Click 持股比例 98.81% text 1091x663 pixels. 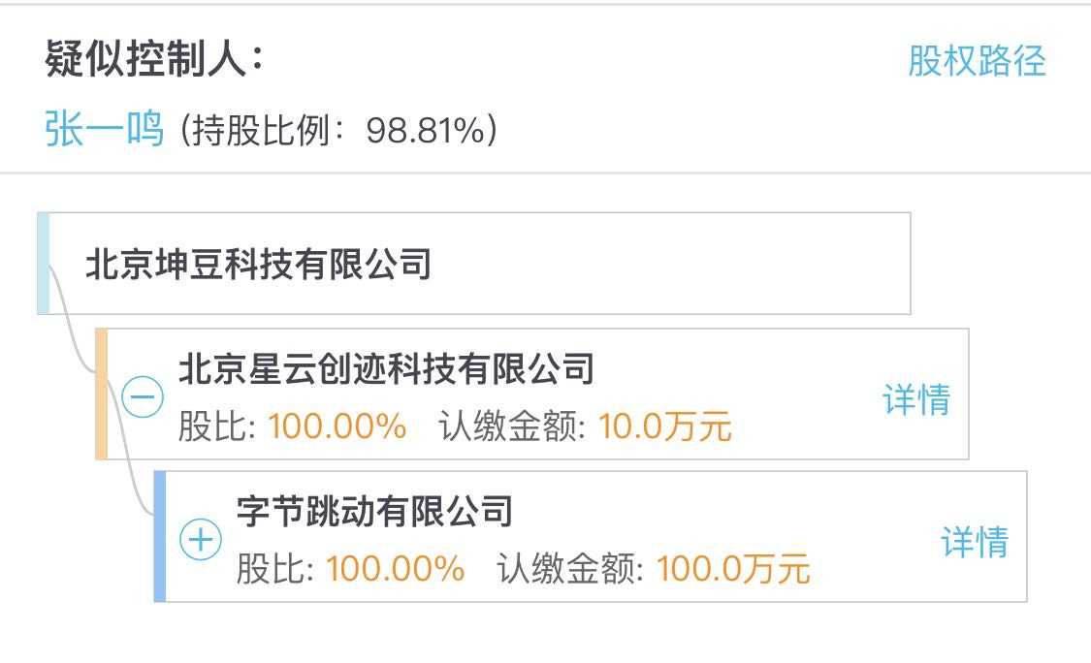coord(338,130)
